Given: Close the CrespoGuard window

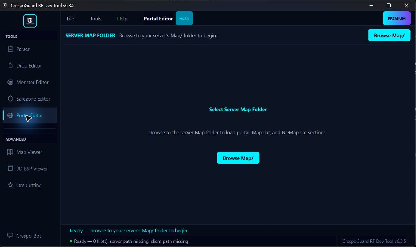Looking at the screenshot, I should tap(407, 5).
